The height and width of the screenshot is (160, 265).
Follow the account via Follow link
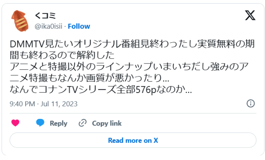coord(79,26)
